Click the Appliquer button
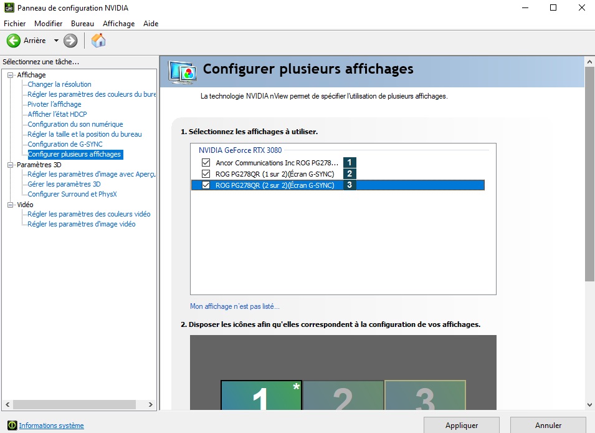 [462, 426]
